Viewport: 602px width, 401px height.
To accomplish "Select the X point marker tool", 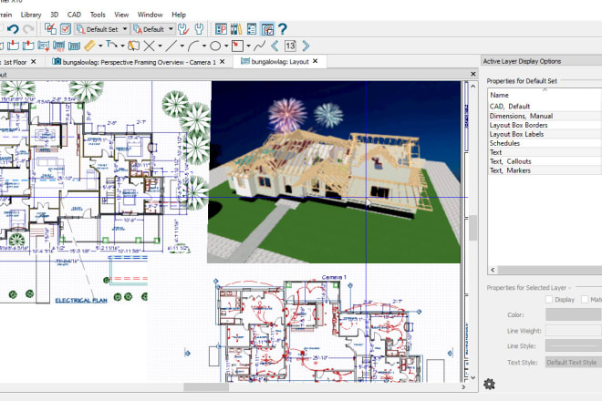I will coord(149,46).
